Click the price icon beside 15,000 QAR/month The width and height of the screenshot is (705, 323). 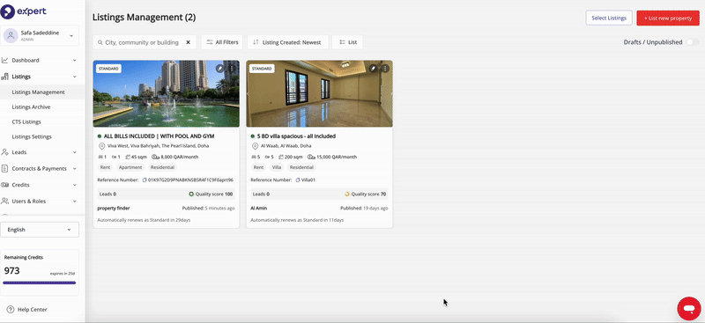click(x=311, y=157)
